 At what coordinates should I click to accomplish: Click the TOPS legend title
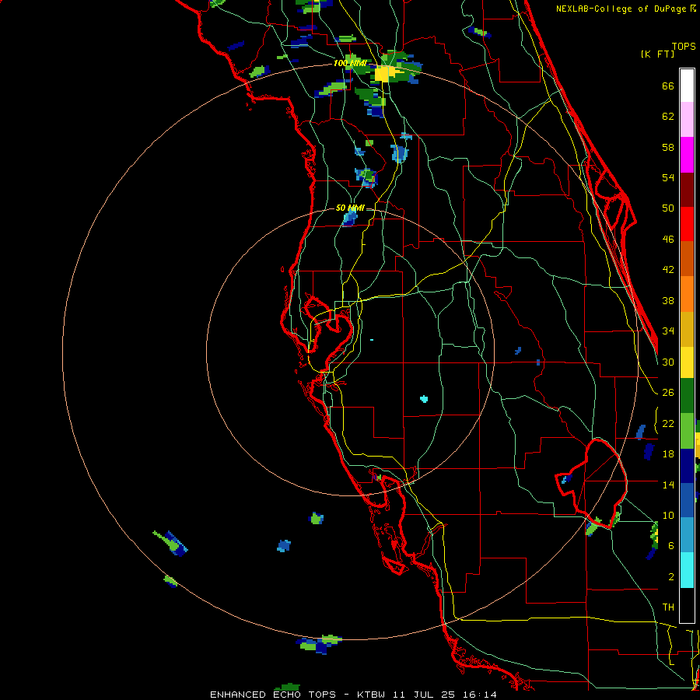point(684,47)
